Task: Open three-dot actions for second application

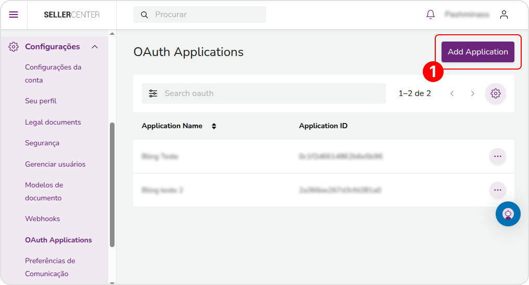Action: pyautogui.click(x=498, y=190)
